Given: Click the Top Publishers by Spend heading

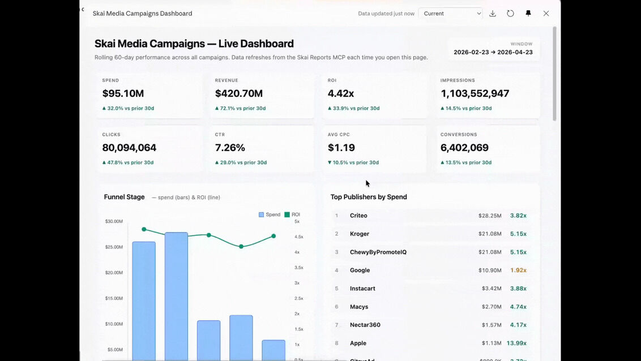Looking at the screenshot, I should (369, 197).
